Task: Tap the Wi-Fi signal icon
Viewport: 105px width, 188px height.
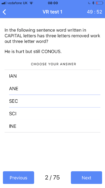Action: 31,3
